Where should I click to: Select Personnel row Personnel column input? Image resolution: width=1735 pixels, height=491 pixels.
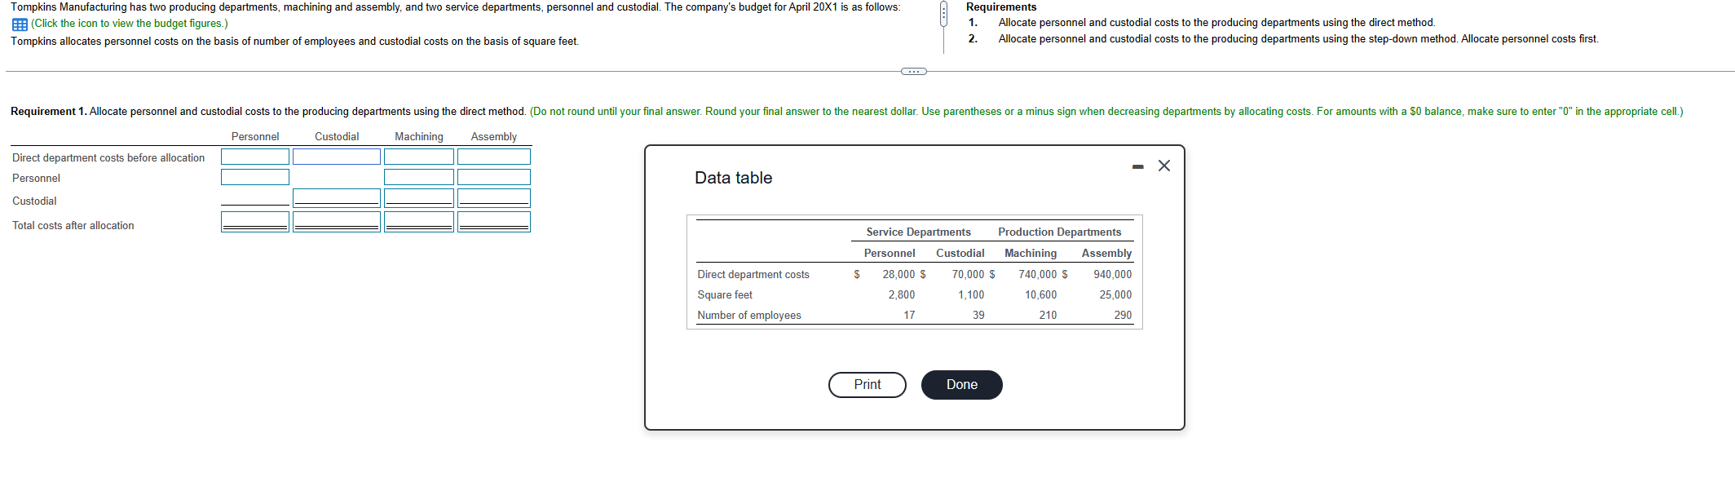[x=255, y=177]
